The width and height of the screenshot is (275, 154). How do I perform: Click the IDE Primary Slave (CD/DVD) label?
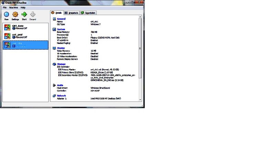[71, 72]
